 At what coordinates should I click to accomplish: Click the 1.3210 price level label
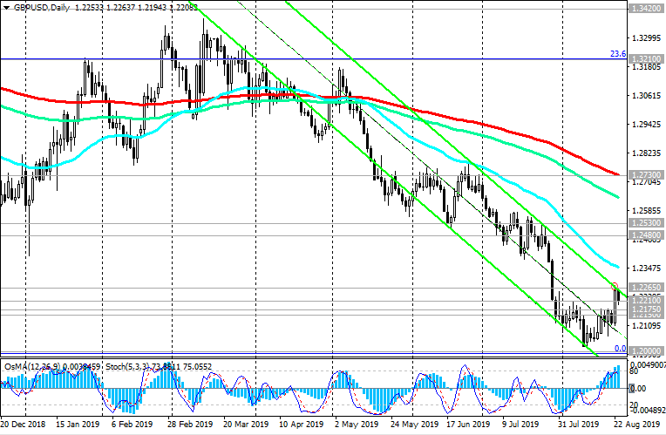[646, 59]
